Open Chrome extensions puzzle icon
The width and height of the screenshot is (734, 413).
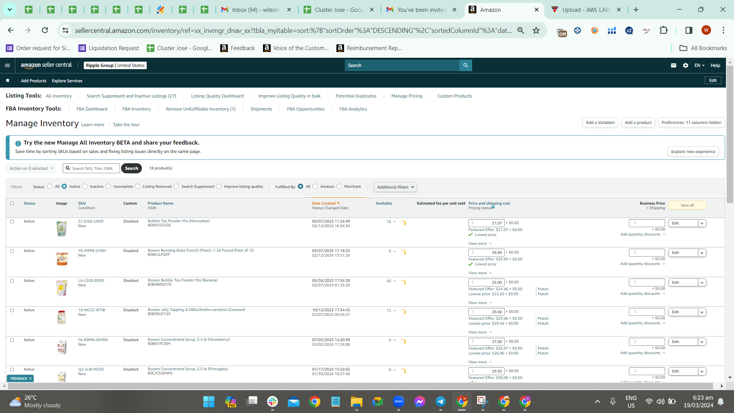(664, 30)
